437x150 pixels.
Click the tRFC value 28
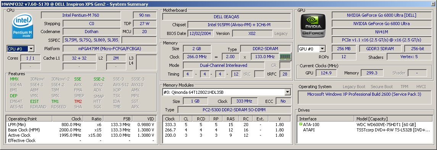click(x=285, y=74)
